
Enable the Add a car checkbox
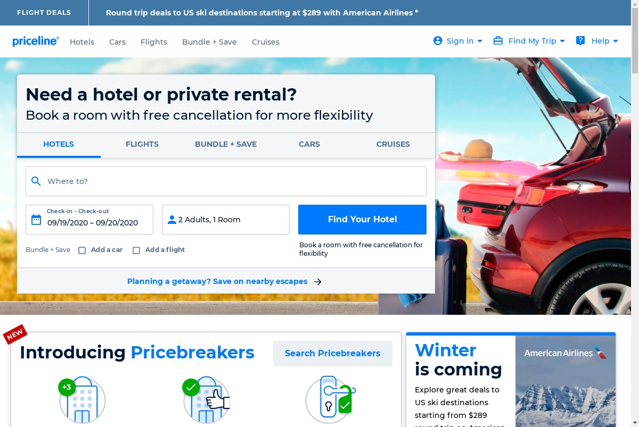point(82,250)
